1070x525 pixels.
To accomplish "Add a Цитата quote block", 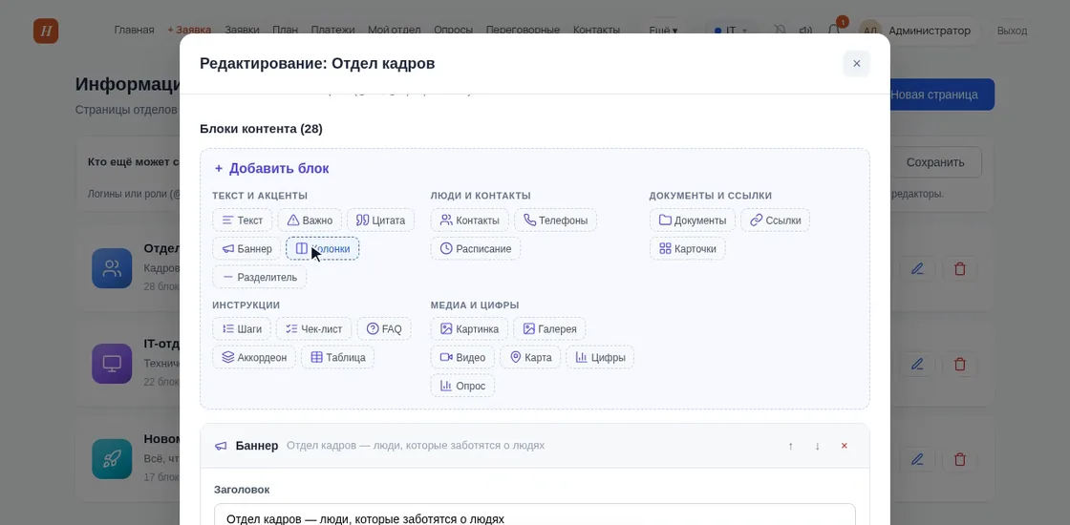I will click(381, 220).
